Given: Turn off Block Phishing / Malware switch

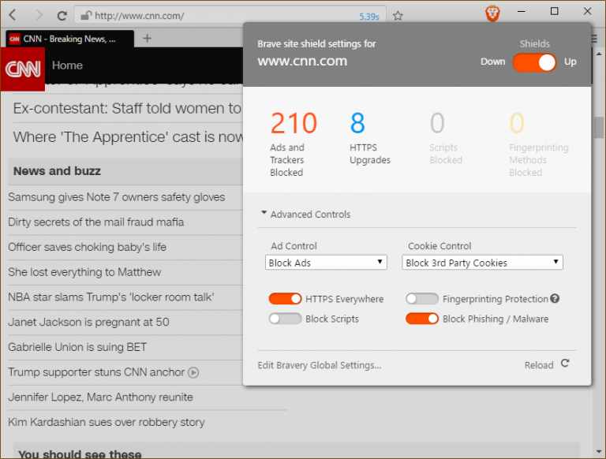Looking at the screenshot, I should point(422,319).
